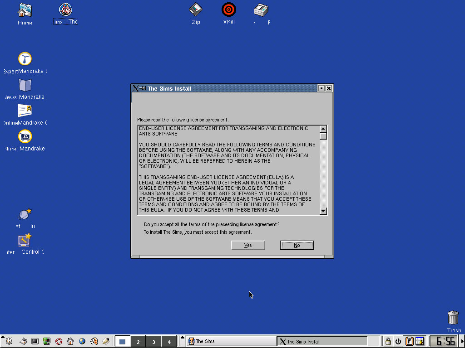Click the lock screen icon in panel
Screen dimensions: 465x348
[x=388, y=341]
